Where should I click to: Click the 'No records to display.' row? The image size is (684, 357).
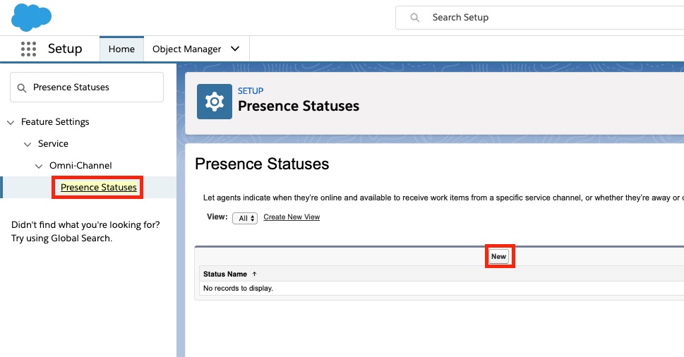pos(441,288)
